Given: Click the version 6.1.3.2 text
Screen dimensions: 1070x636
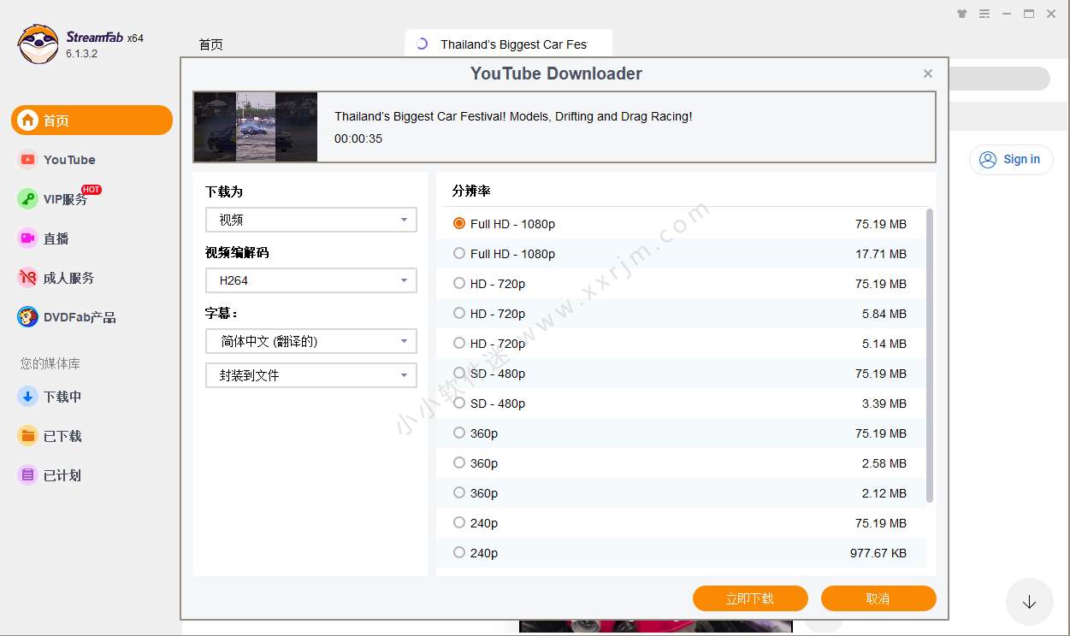Looking at the screenshot, I should pos(82,53).
